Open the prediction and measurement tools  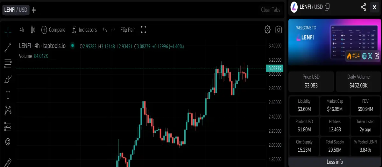[x=8, y=126]
